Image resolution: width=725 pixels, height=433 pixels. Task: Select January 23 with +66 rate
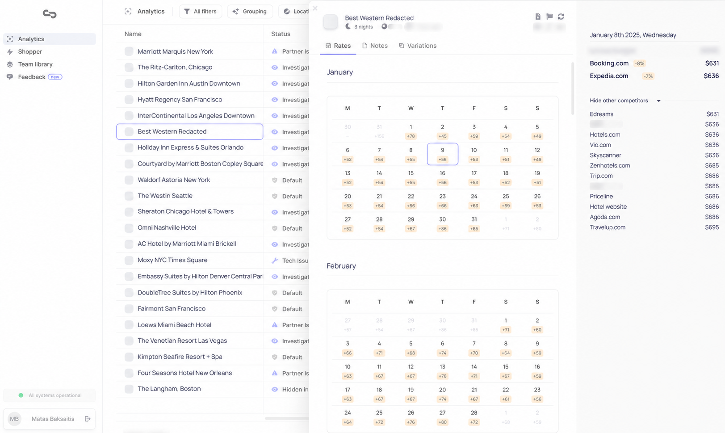(x=442, y=201)
